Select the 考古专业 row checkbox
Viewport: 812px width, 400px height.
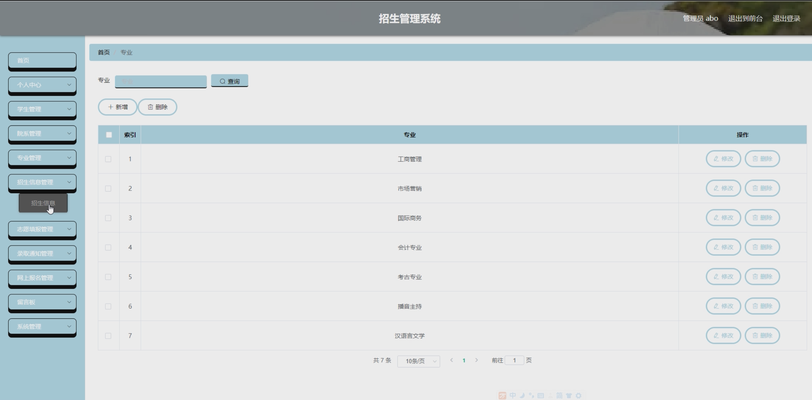click(x=108, y=277)
